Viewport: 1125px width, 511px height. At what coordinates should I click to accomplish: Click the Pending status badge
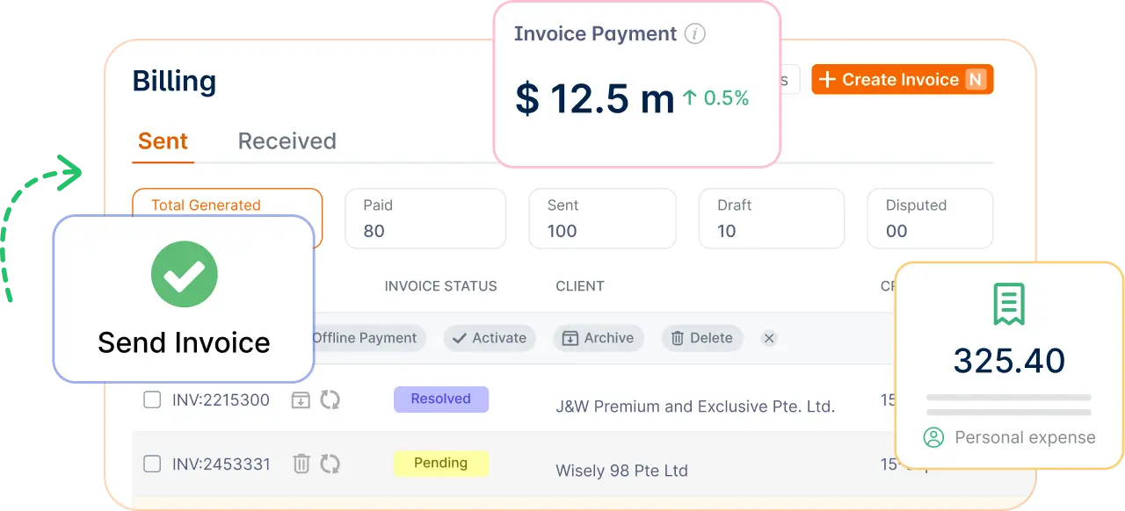[x=440, y=463]
